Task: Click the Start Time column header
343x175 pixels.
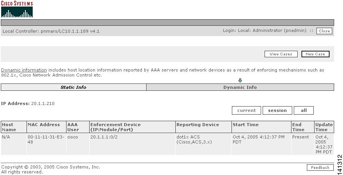Action: (x=246, y=125)
